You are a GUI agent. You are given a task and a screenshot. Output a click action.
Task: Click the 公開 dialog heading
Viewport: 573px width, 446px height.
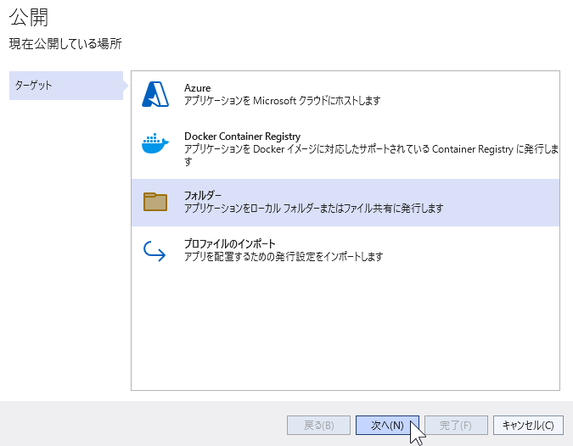pos(29,17)
